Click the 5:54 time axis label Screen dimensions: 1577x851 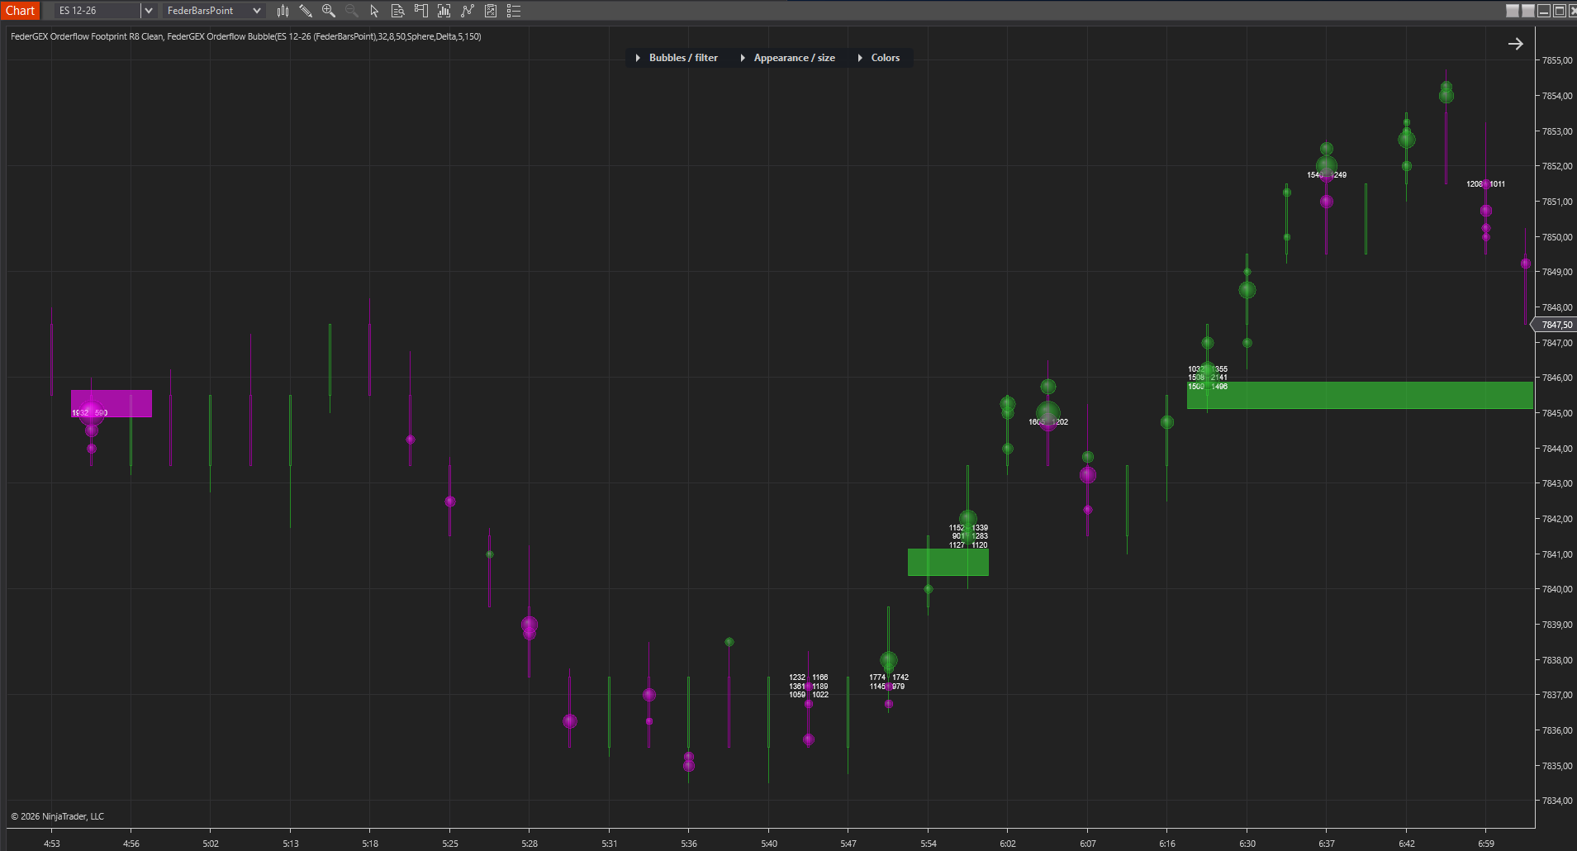(929, 844)
